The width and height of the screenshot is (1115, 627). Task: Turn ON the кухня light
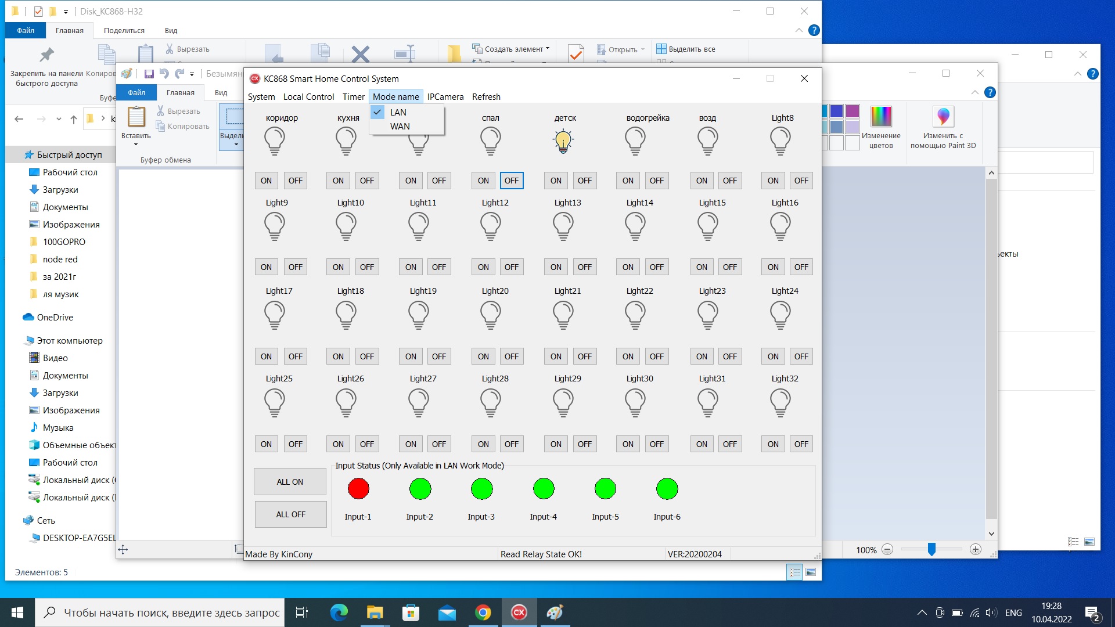338,181
